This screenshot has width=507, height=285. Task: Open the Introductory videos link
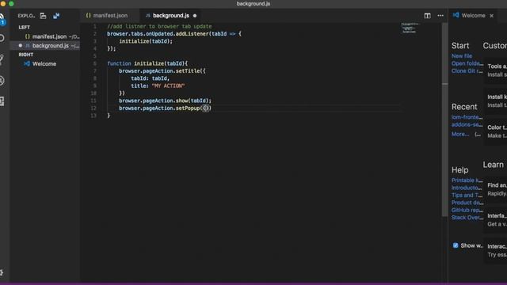click(467, 188)
